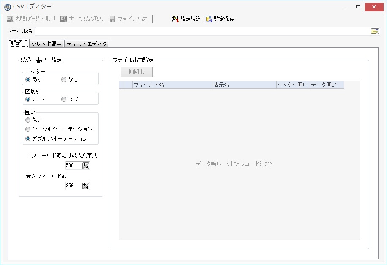This screenshot has width=387, height=265.
Task: Open the グリッド編集 tab
Action: [47, 44]
